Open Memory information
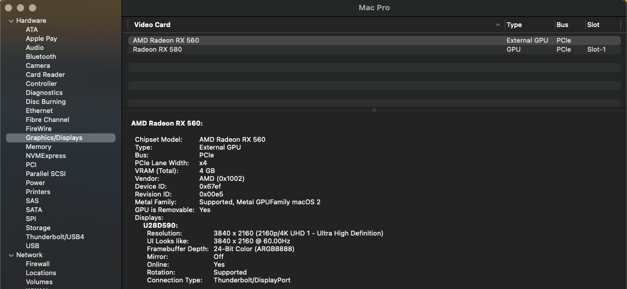This screenshot has height=289, width=627. coord(39,147)
